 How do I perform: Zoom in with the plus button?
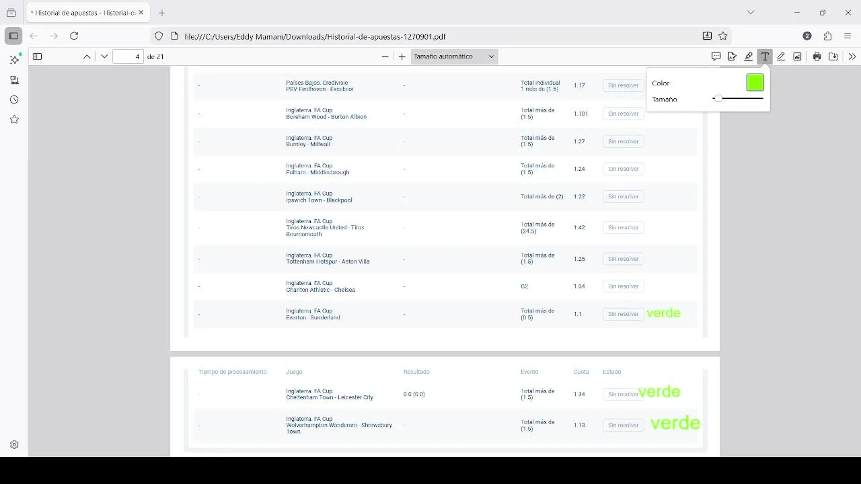402,56
